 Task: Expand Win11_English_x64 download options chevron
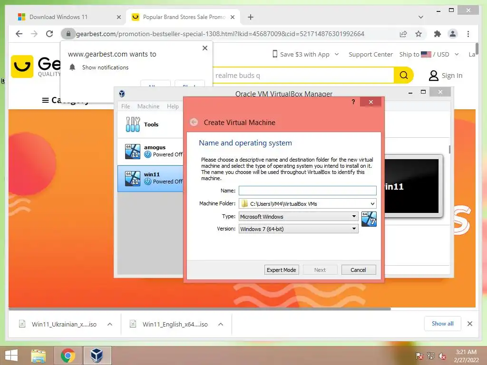(x=221, y=324)
